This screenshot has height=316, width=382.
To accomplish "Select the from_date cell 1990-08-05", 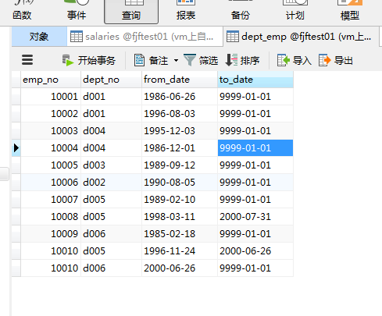I will point(180,183).
